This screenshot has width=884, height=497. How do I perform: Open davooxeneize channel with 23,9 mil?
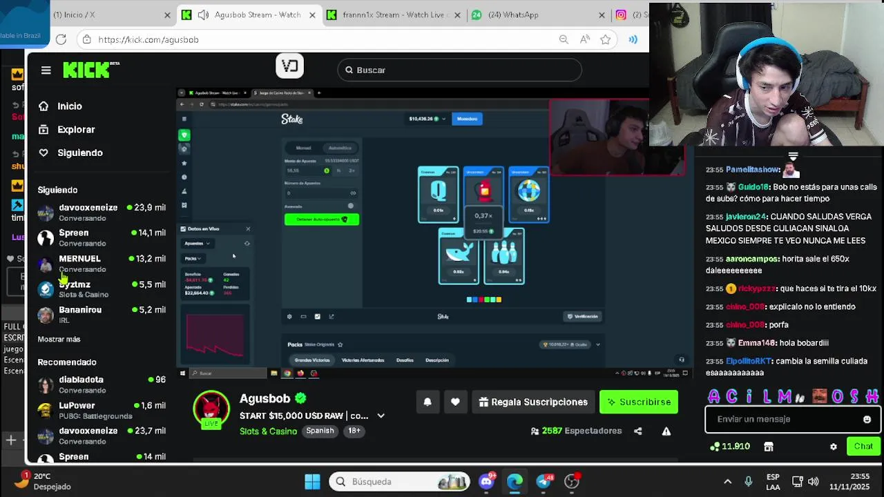coord(102,212)
